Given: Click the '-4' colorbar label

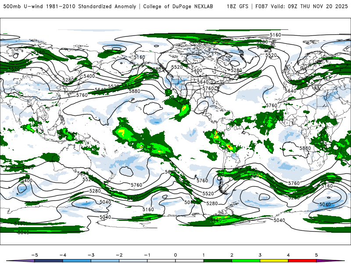Looking at the screenshot, I should (x=63, y=255).
